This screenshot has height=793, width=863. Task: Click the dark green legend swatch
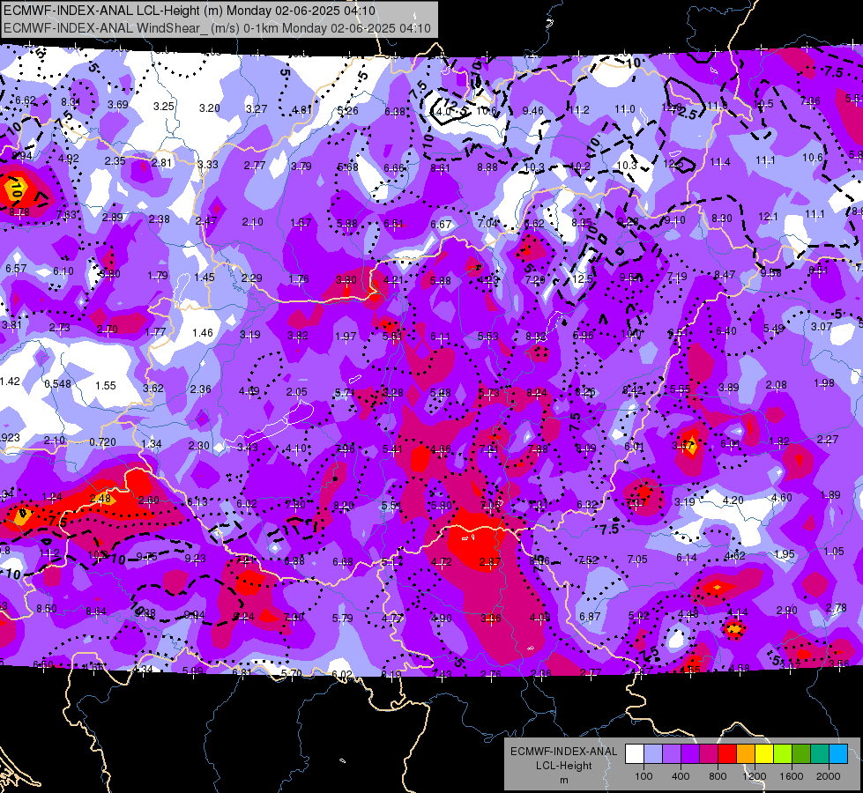(x=800, y=754)
